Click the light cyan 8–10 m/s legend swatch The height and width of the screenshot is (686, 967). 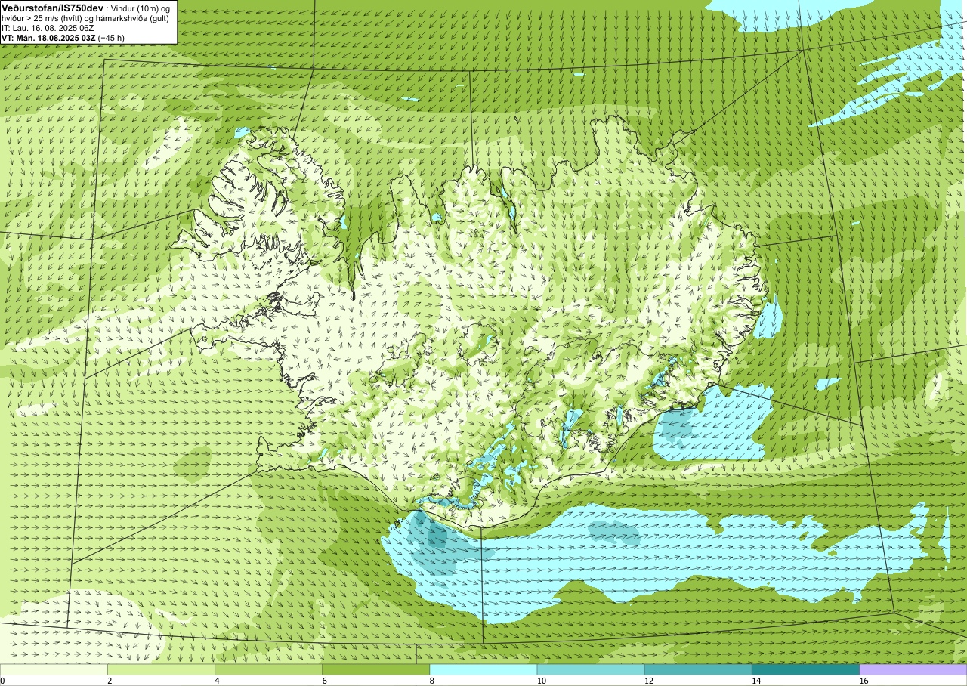tap(483, 669)
